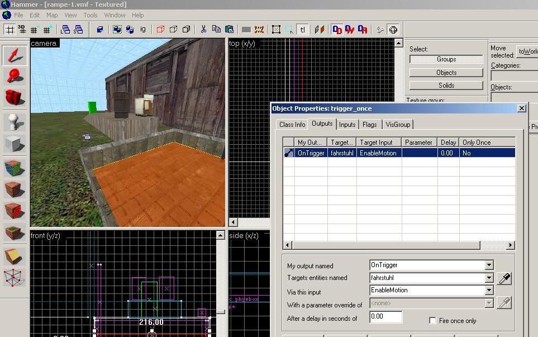The height and width of the screenshot is (337, 538).
Task: Open Via this input dropdown
Action: 489,290
